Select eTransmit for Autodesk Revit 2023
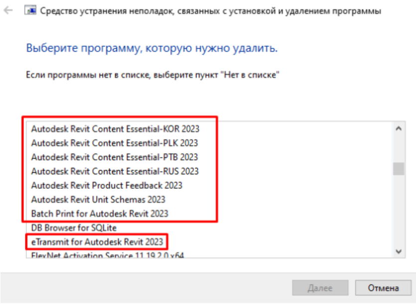The image size is (416, 304). tap(97, 242)
